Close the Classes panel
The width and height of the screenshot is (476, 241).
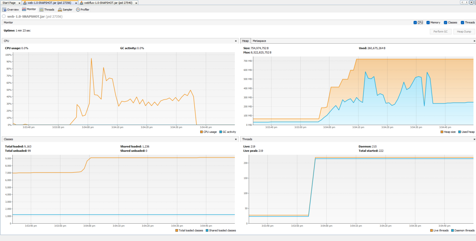pos(236,139)
